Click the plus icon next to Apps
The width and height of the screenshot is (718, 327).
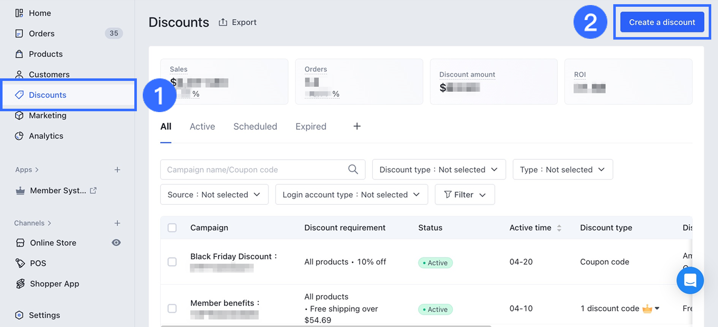pyautogui.click(x=117, y=169)
